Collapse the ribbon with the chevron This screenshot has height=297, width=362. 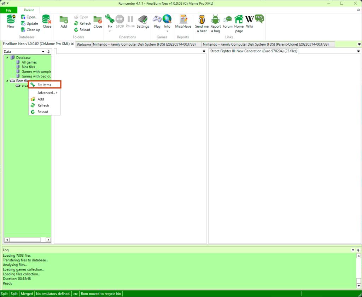tap(358, 10)
